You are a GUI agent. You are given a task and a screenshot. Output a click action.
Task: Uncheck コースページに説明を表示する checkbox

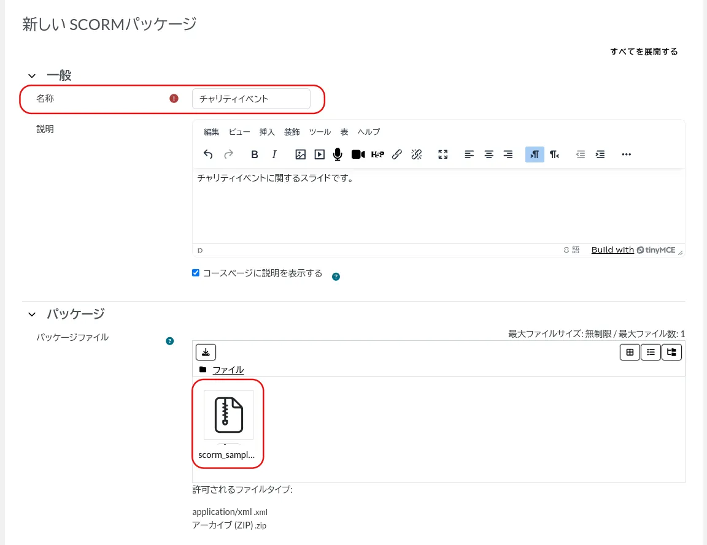[196, 273]
